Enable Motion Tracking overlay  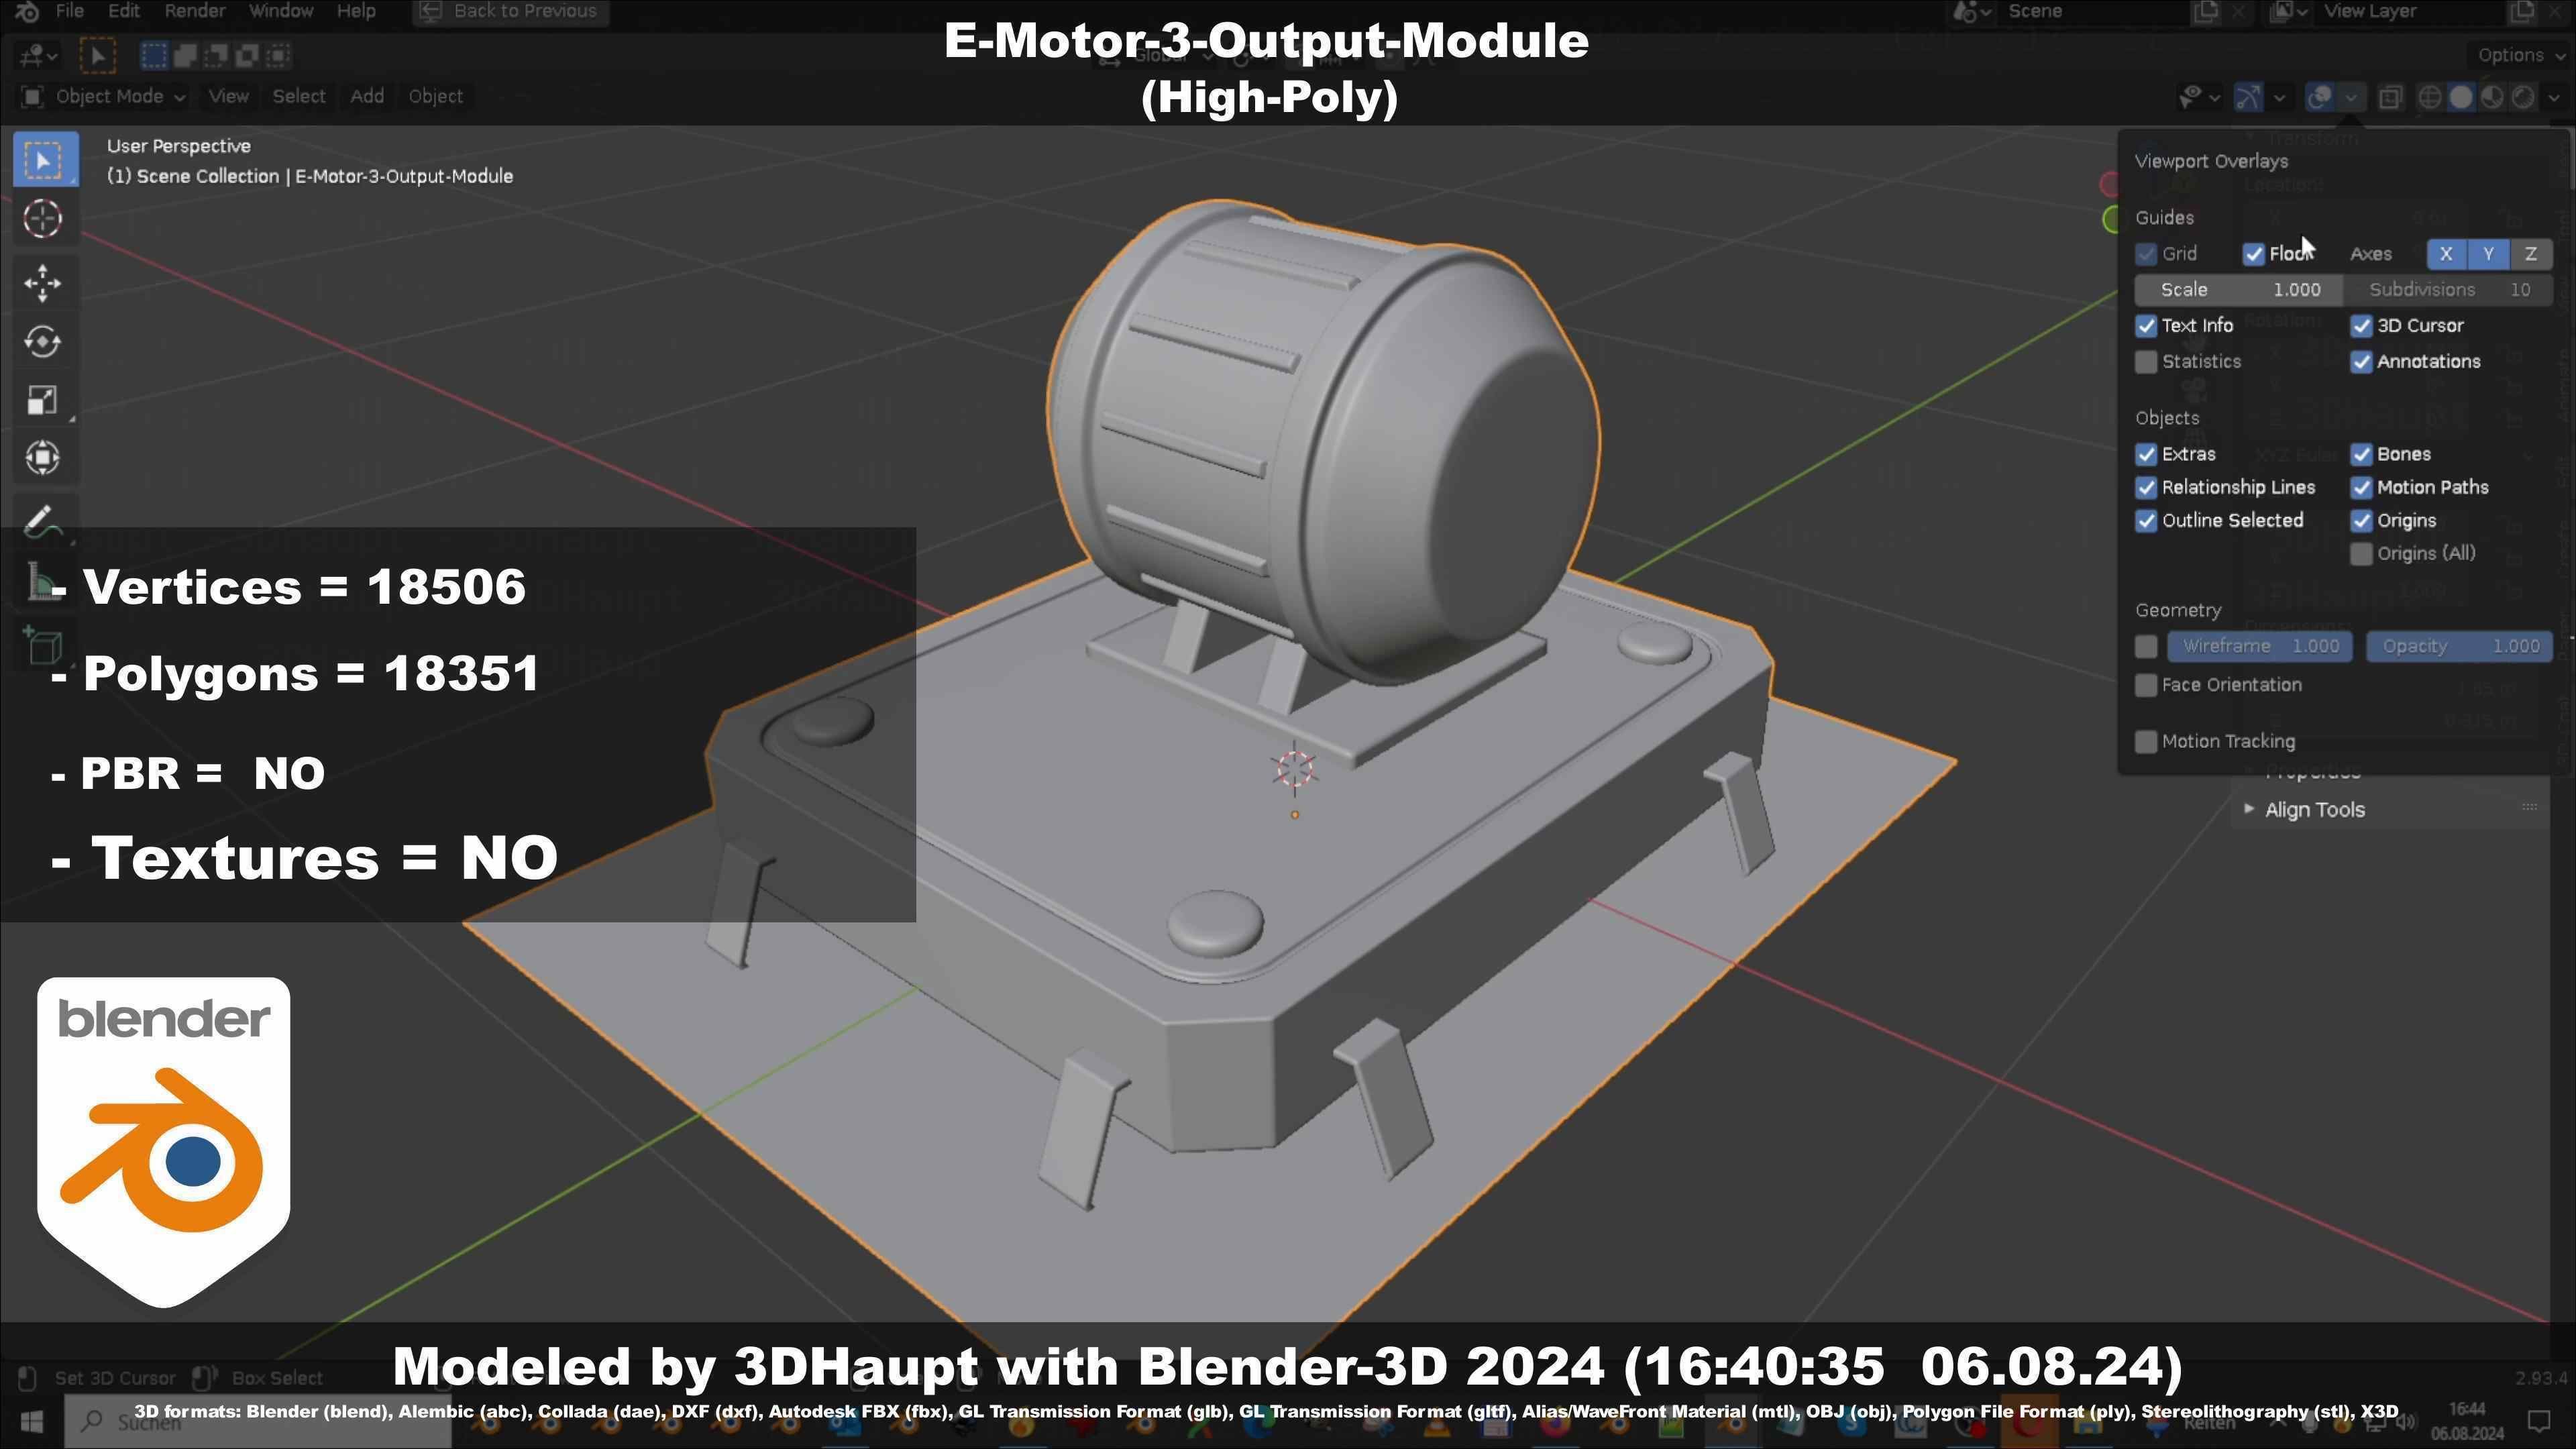click(x=2146, y=742)
